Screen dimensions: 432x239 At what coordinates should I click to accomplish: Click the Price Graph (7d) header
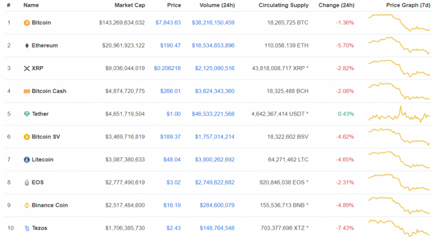pyautogui.click(x=408, y=5)
